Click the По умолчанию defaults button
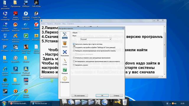This screenshot has width=189, height=106. click(x=79, y=96)
